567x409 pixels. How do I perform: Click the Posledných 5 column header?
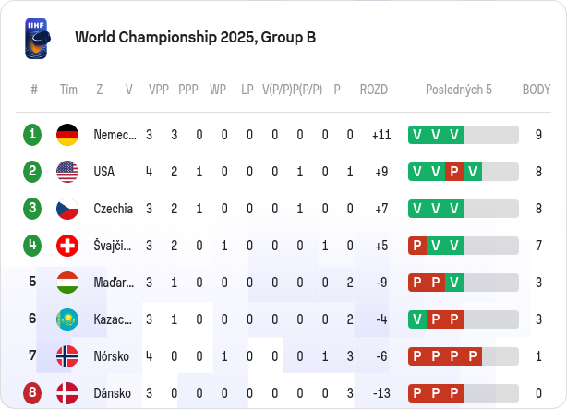[x=459, y=90]
